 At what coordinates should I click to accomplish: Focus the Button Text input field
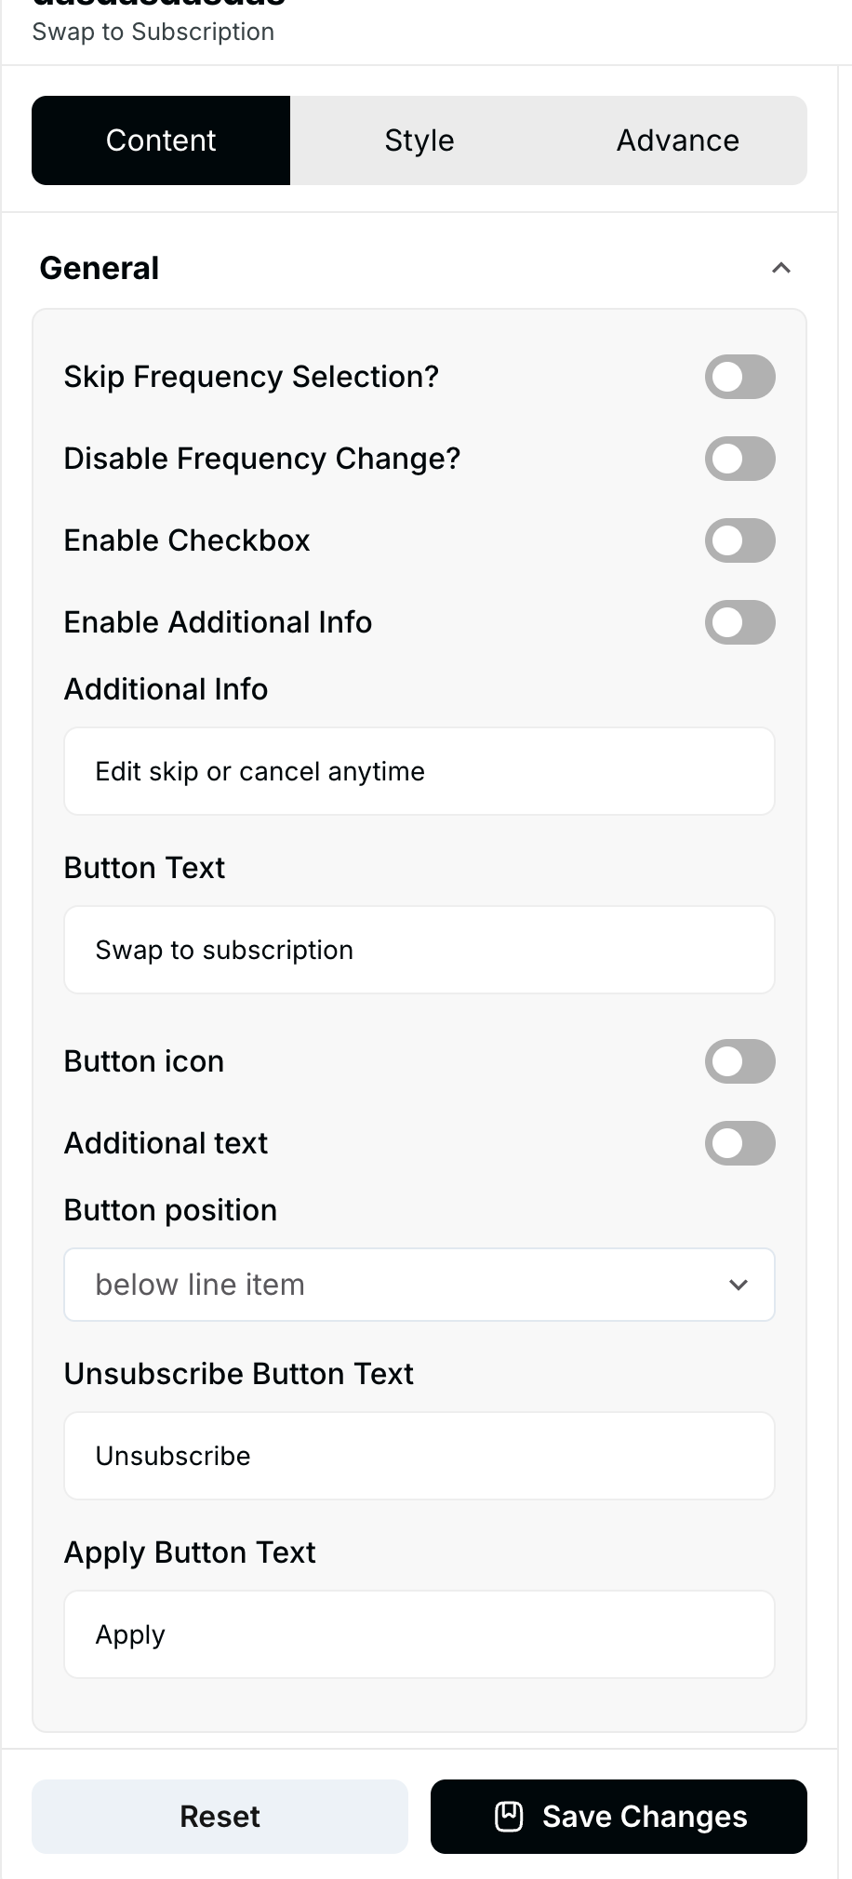click(x=419, y=950)
